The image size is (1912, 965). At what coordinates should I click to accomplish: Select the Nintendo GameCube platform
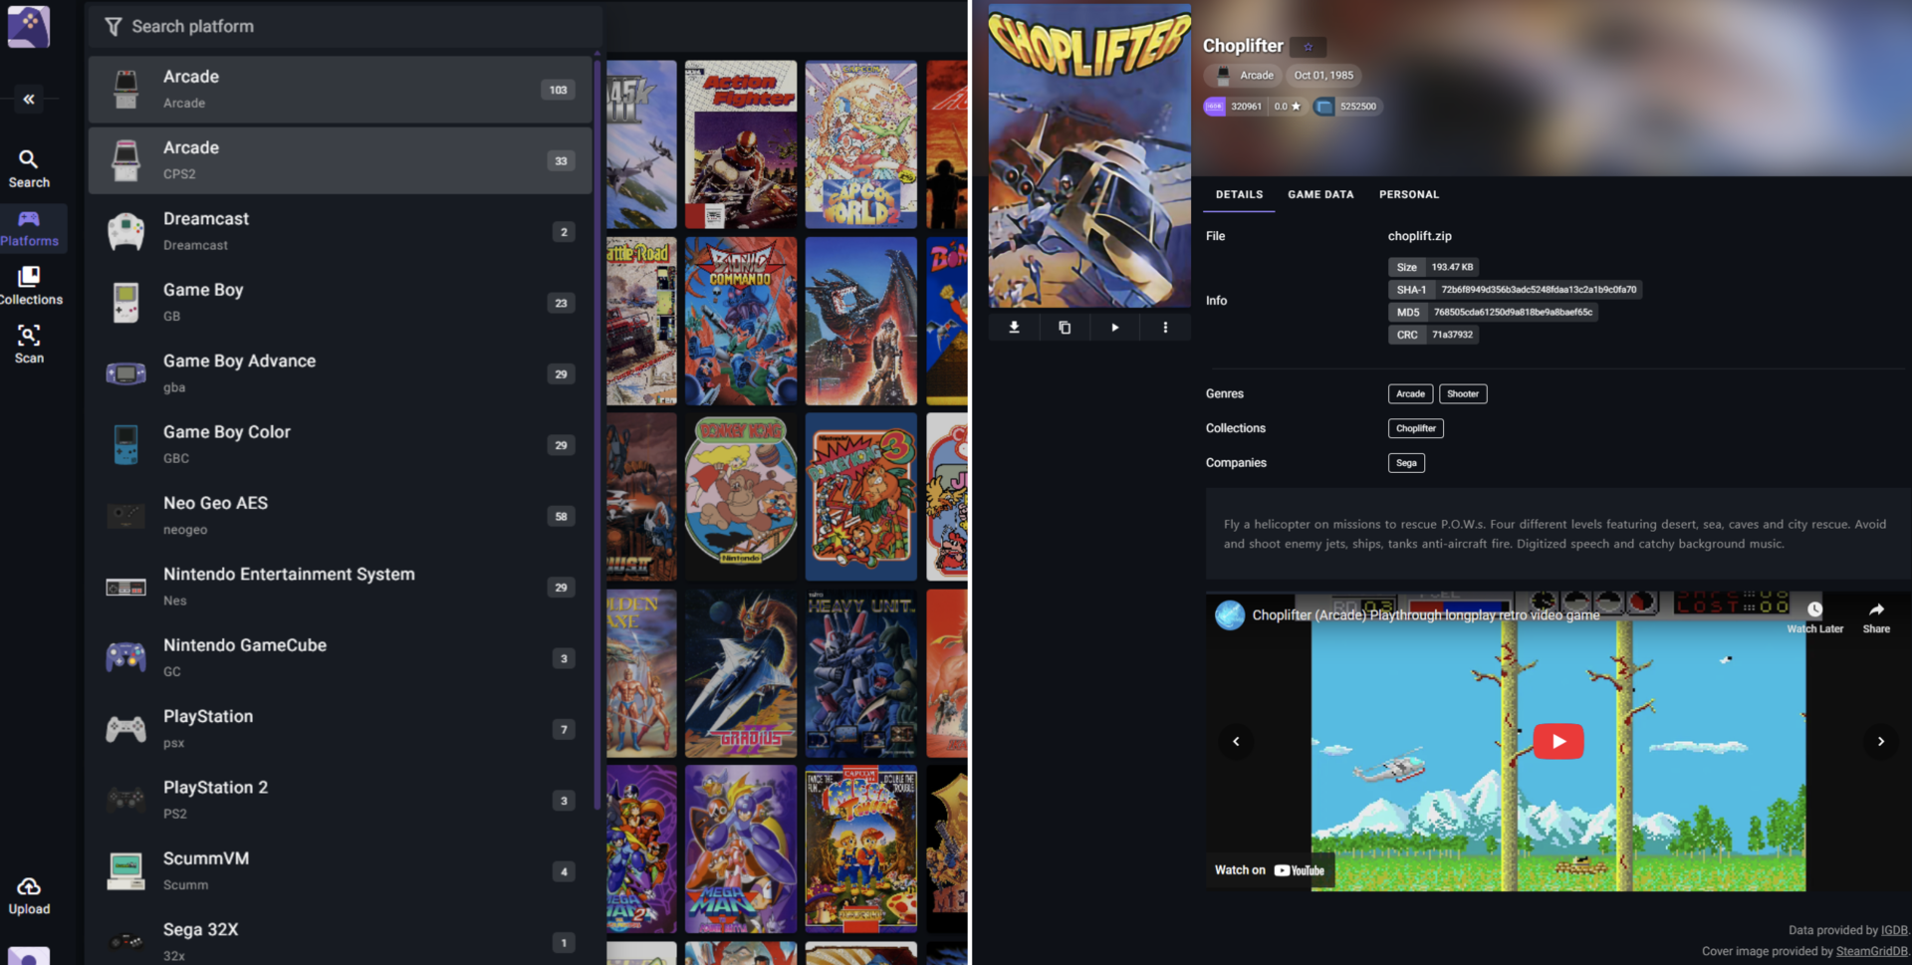340,657
